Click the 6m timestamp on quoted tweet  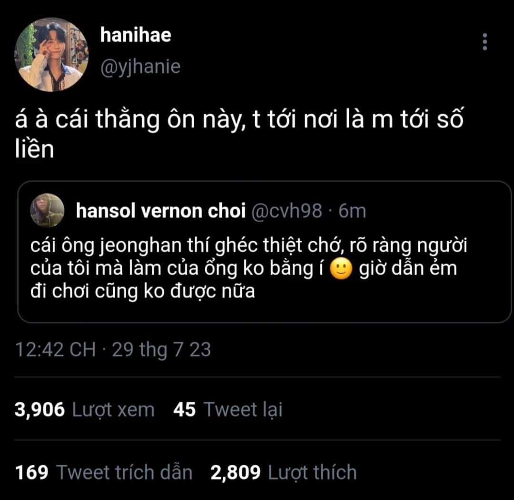click(x=352, y=211)
